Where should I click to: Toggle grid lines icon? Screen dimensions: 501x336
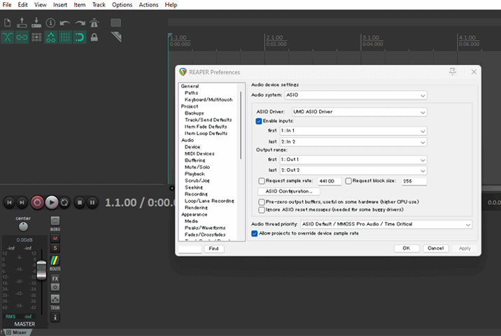click(x=65, y=37)
